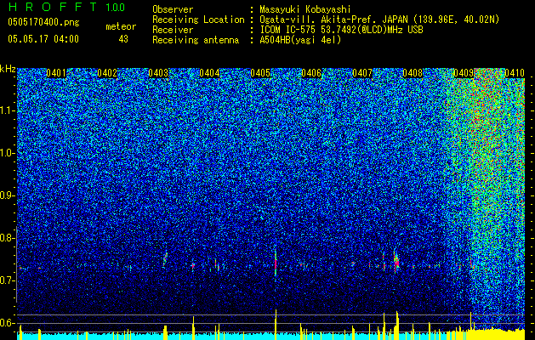Click the Receiving Location label
Viewport: 535px width, 340px height.
tap(198, 20)
